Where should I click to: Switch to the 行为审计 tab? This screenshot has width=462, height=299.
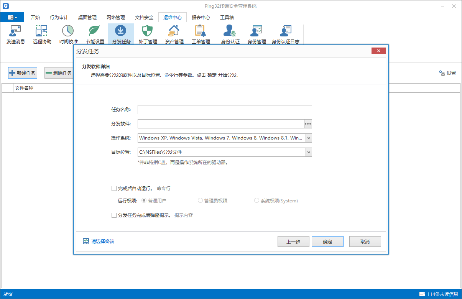tap(59, 17)
